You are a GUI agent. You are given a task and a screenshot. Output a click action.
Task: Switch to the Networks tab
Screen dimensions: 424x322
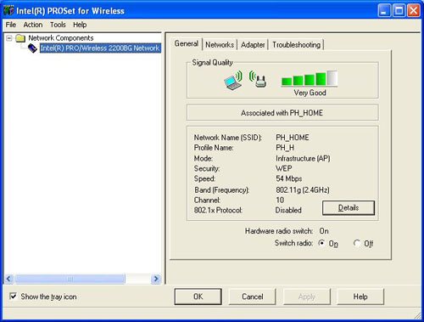pos(220,45)
